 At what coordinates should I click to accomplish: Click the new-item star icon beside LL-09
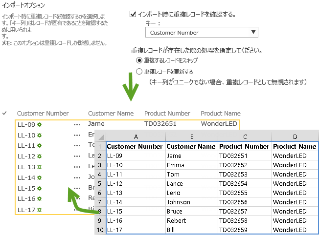39,124
